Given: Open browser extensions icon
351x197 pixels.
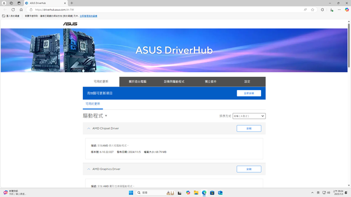Looking at the screenshot, I should coord(322,9).
